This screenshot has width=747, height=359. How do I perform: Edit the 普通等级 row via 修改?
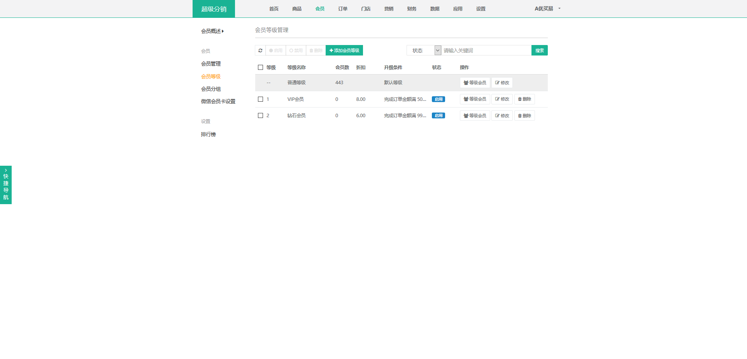click(502, 83)
